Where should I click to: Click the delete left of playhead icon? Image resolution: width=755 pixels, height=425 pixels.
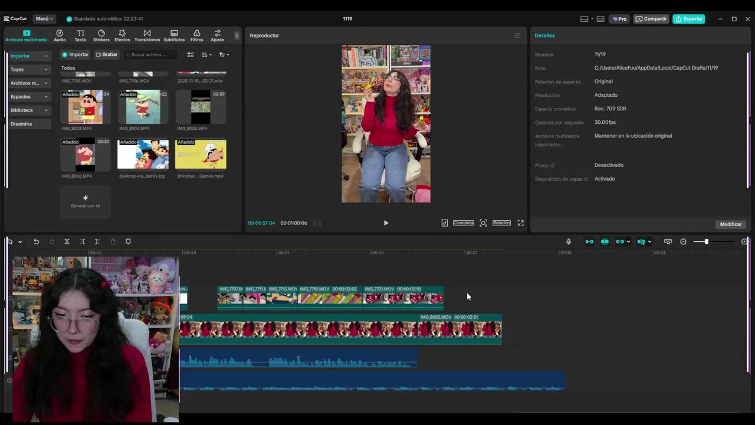point(82,242)
